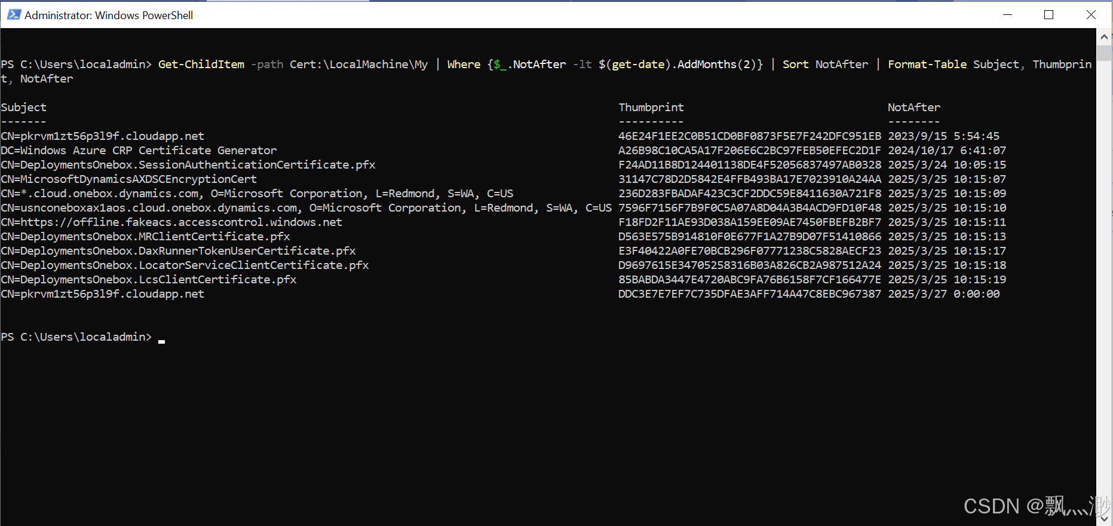Click thumbprint 46E24F1EE2C0B51CD0BF0873F5E7F242DFC951EB
1113x526 pixels.
pos(750,136)
